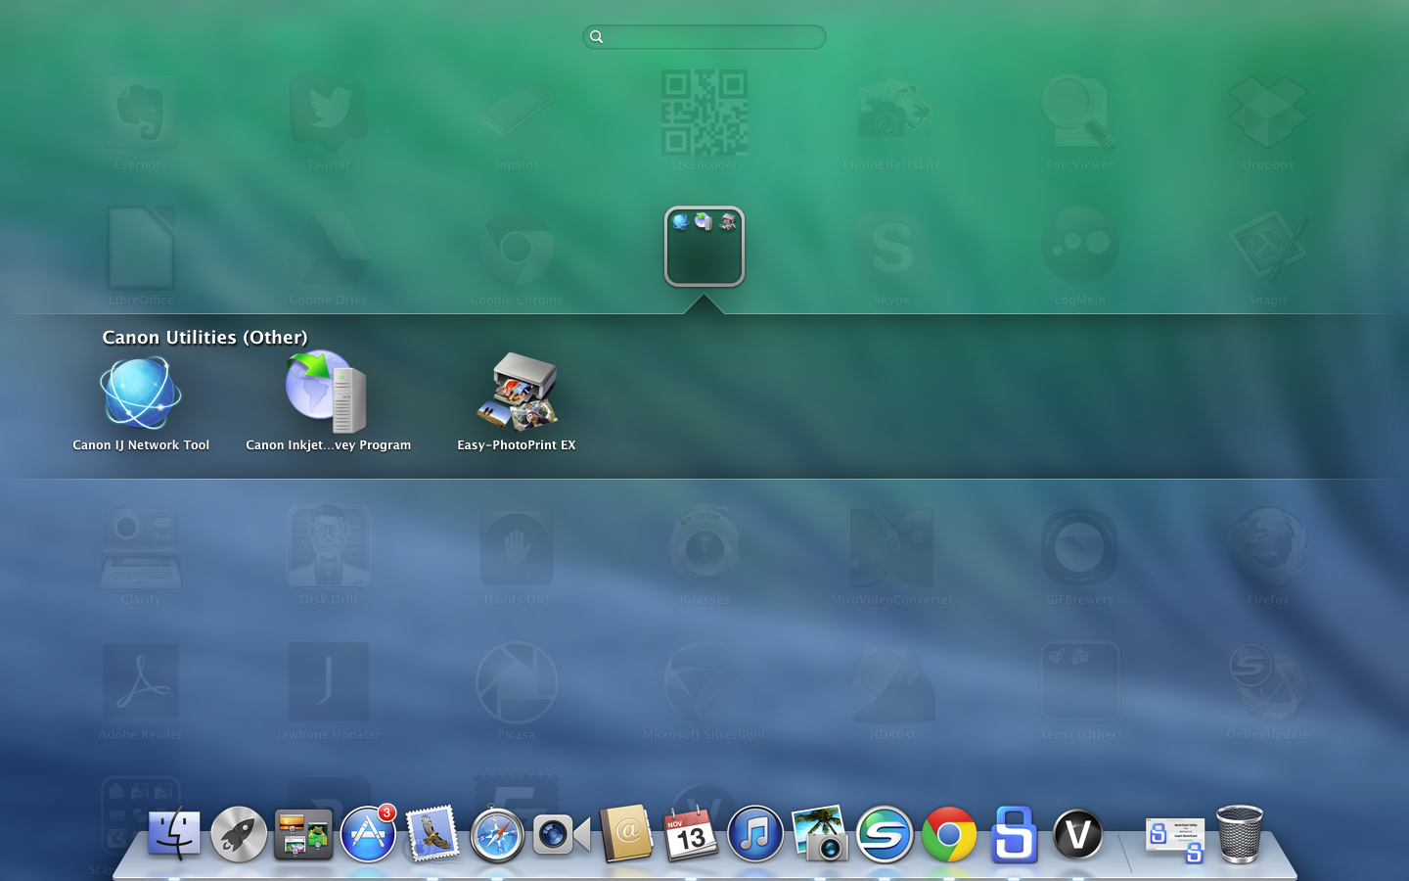Open Calendar showing Nov 13
This screenshot has width=1409, height=881.
[x=691, y=835]
